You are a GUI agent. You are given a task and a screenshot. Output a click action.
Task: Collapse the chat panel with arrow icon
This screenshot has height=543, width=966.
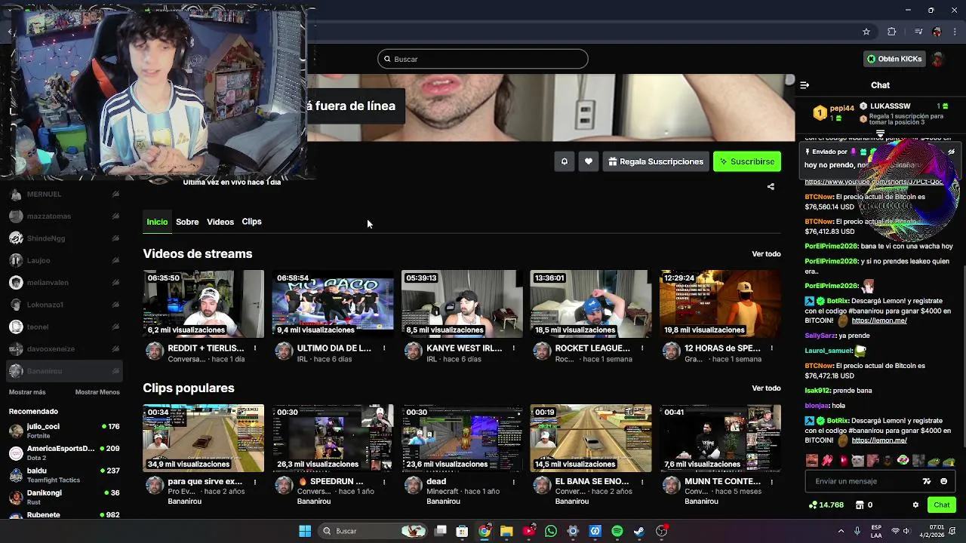pos(804,85)
